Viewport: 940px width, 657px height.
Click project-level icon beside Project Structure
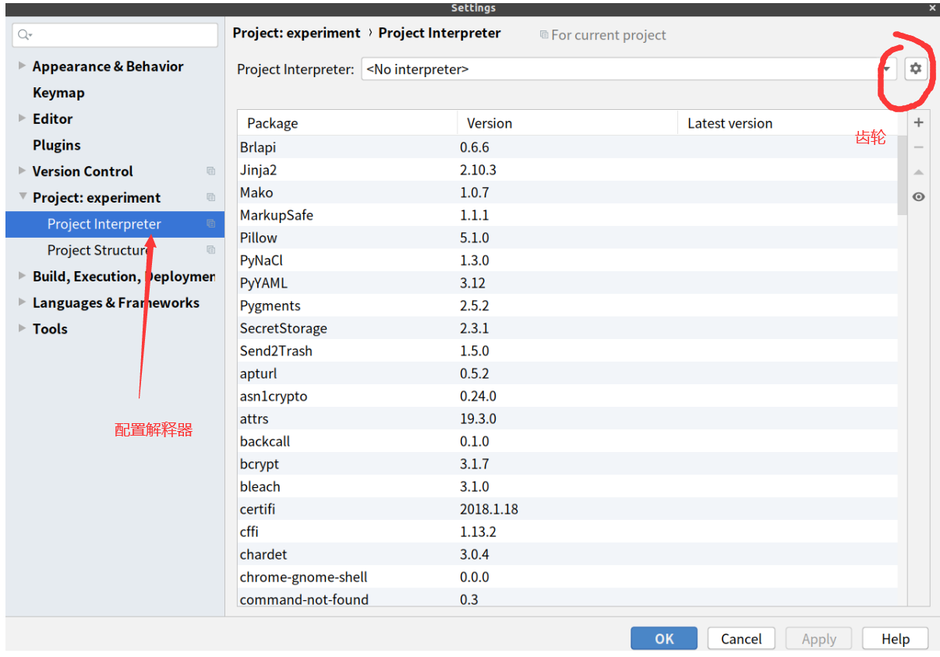[x=210, y=250]
